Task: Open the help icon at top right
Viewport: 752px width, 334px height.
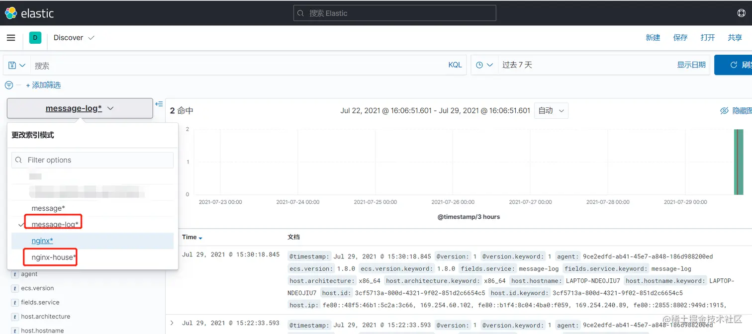Action: click(741, 13)
